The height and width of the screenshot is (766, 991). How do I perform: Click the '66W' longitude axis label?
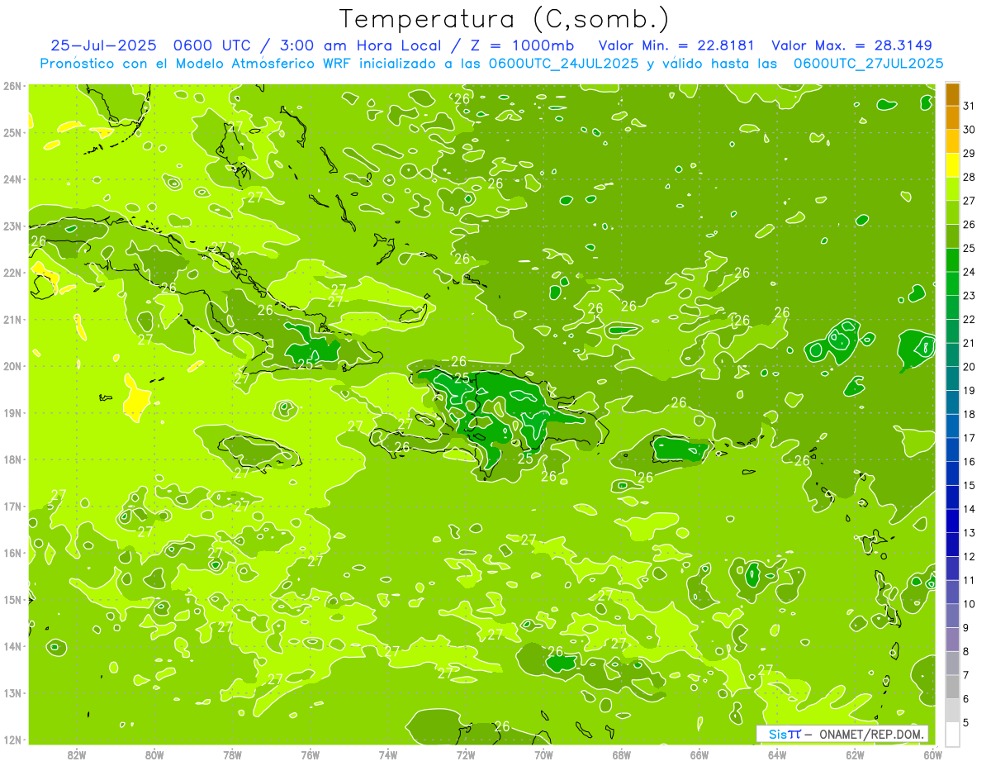699,754
